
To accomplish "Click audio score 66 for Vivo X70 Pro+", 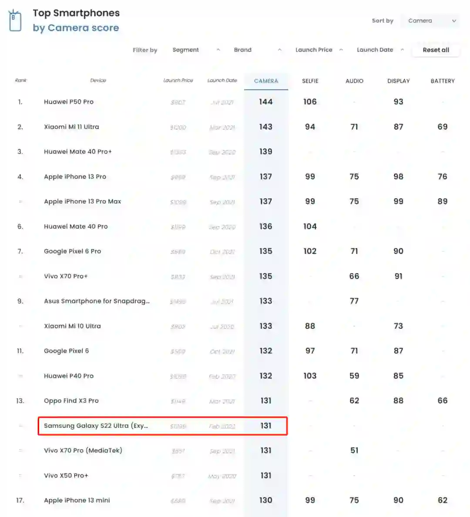I will tap(354, 276).
